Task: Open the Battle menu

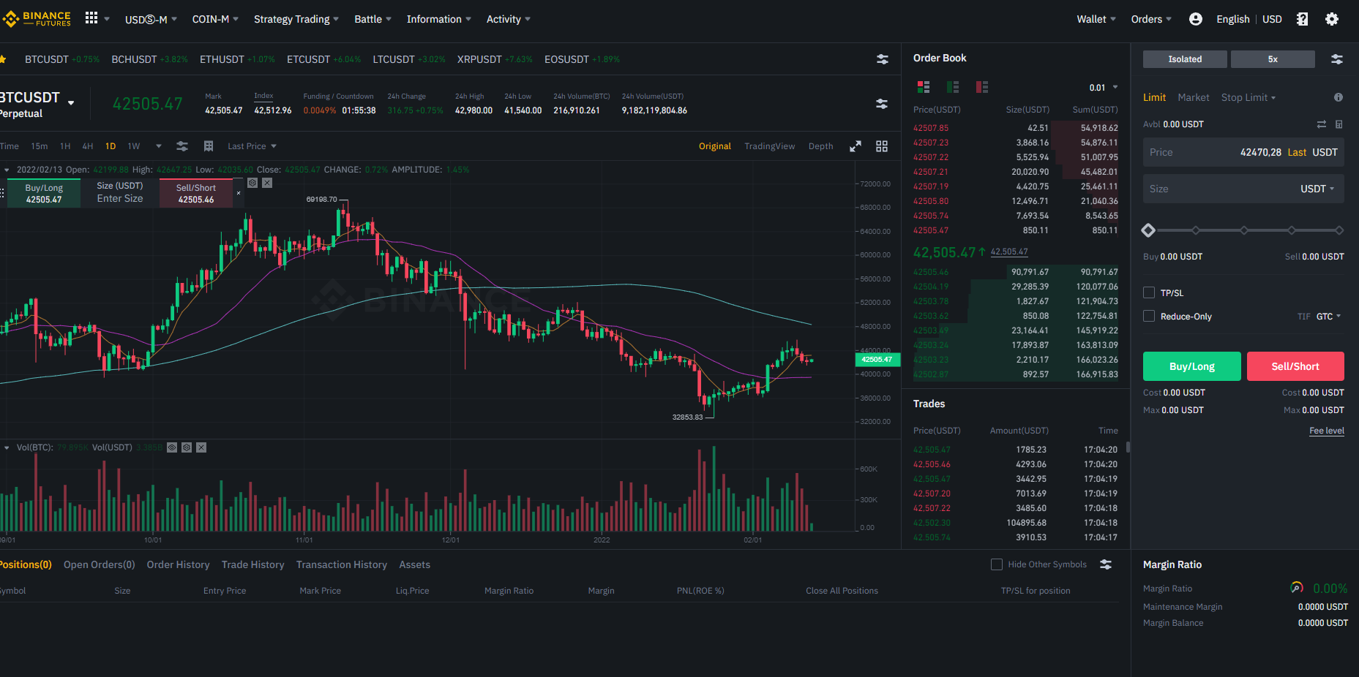Action: tap(372, 19)
